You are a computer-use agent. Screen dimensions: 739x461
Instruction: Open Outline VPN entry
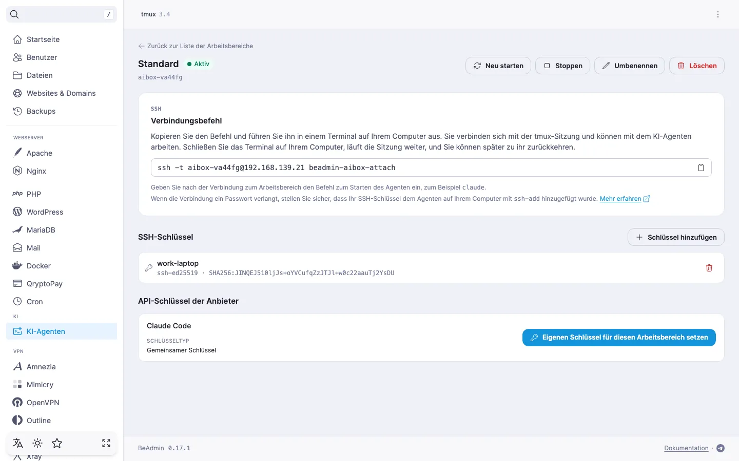[62, 421]
